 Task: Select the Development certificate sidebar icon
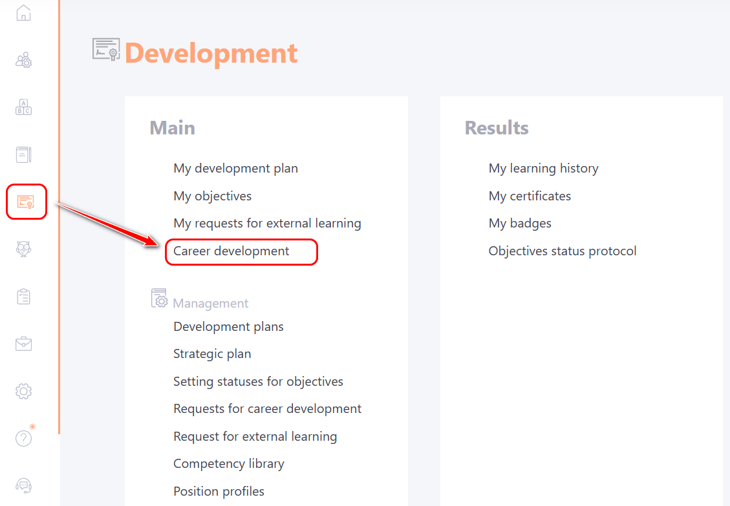tap(26, 202)
